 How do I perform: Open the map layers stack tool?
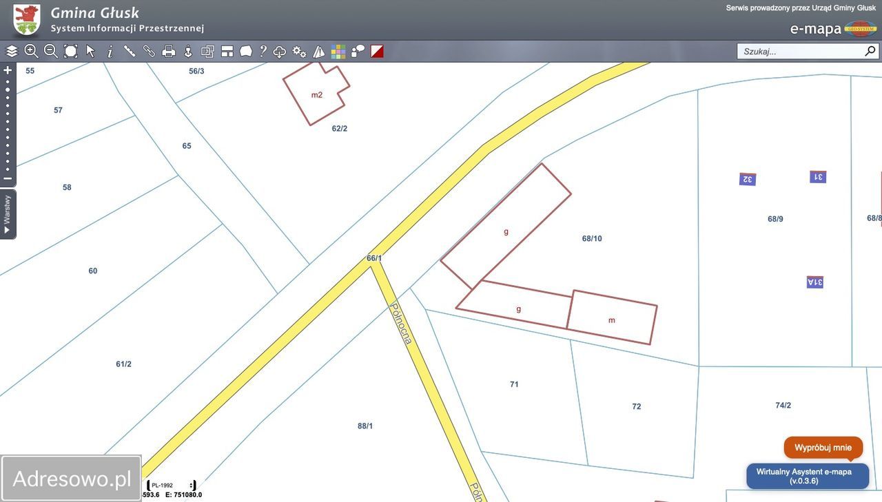[x=12, y=52]
